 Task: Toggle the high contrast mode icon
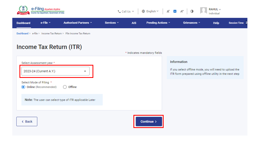pos(192,12)
